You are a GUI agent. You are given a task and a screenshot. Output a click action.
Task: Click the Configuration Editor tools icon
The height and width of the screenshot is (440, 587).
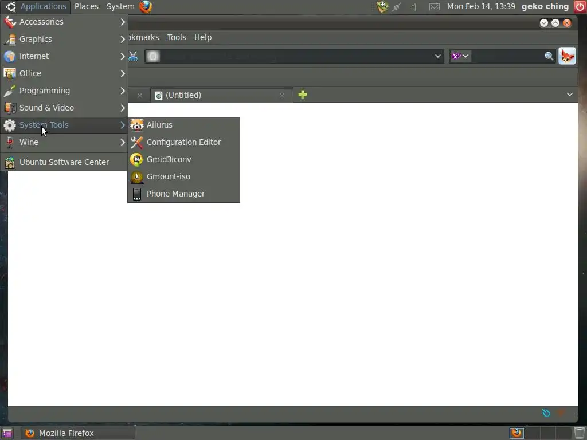click(136, 142)
